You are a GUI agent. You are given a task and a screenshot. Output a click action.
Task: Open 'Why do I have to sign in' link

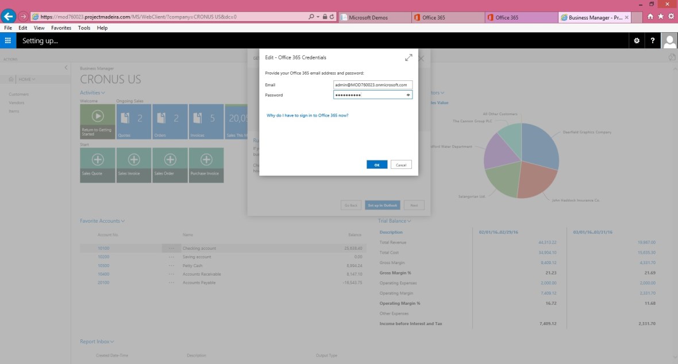coord(307,115)
